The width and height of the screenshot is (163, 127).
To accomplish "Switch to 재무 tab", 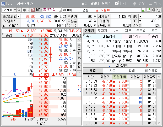I will click(128, 31).
